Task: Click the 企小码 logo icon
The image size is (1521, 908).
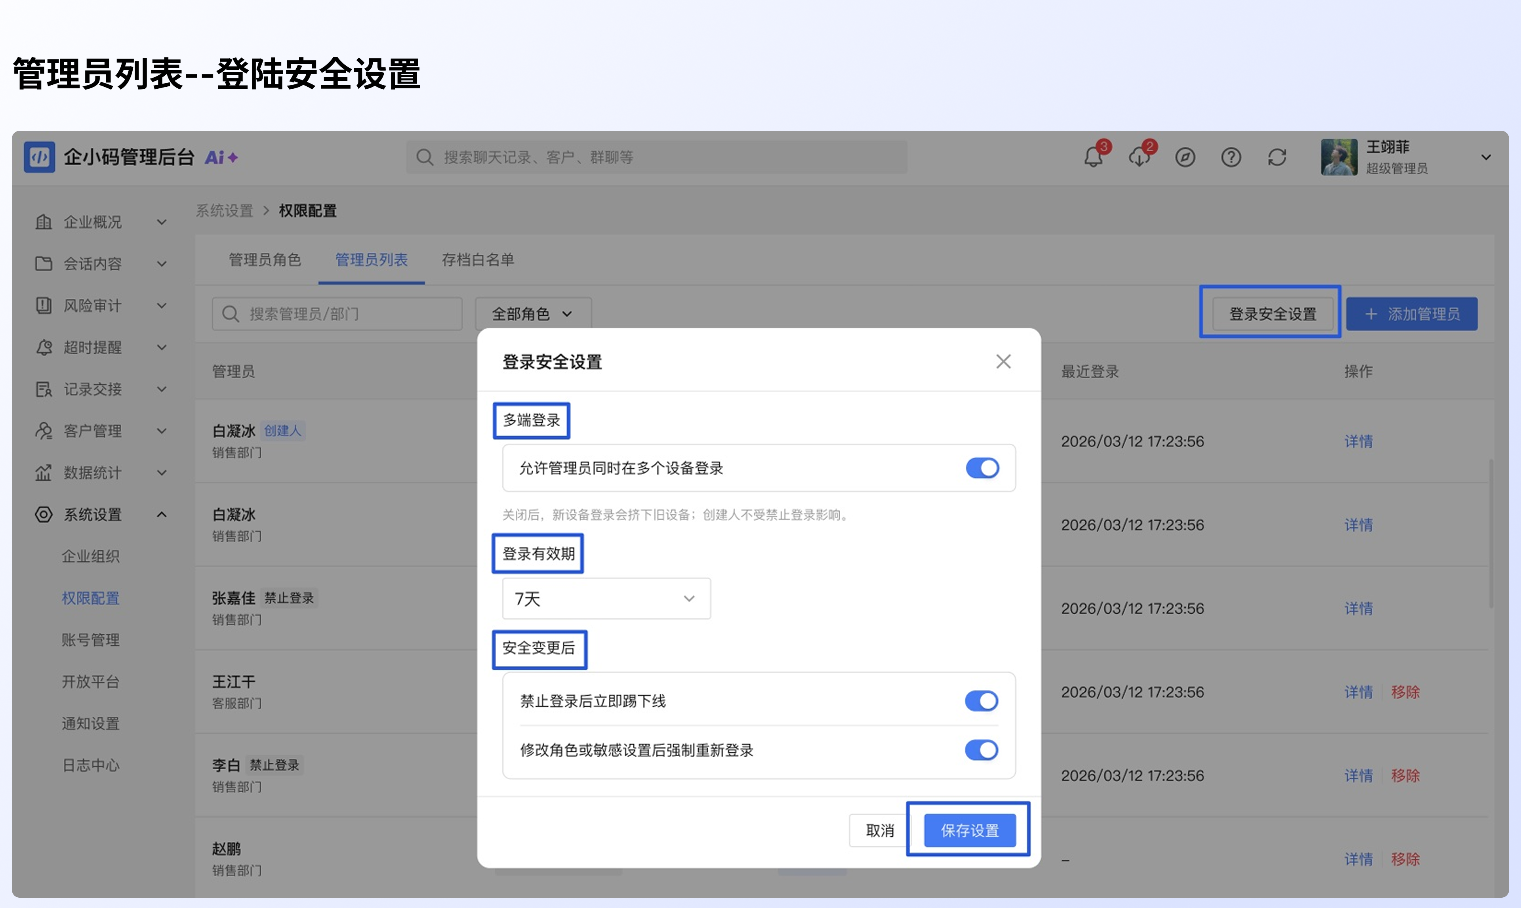Action: (39, 157)
